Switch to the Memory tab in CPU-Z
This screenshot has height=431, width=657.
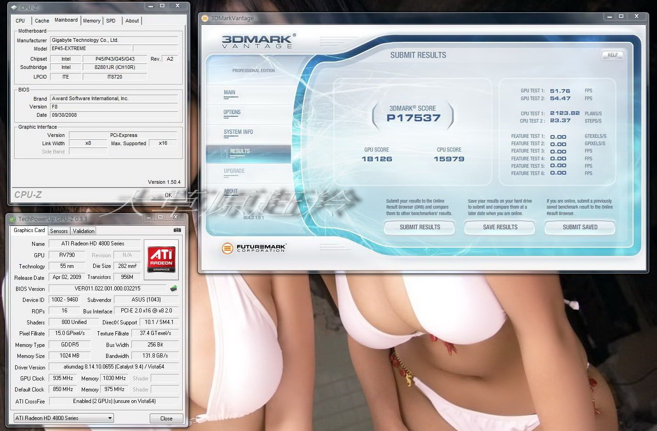pos(91,21)
